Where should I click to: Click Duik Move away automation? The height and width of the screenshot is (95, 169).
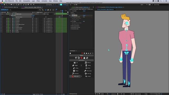pyautogui.click(x=88, y=71)
